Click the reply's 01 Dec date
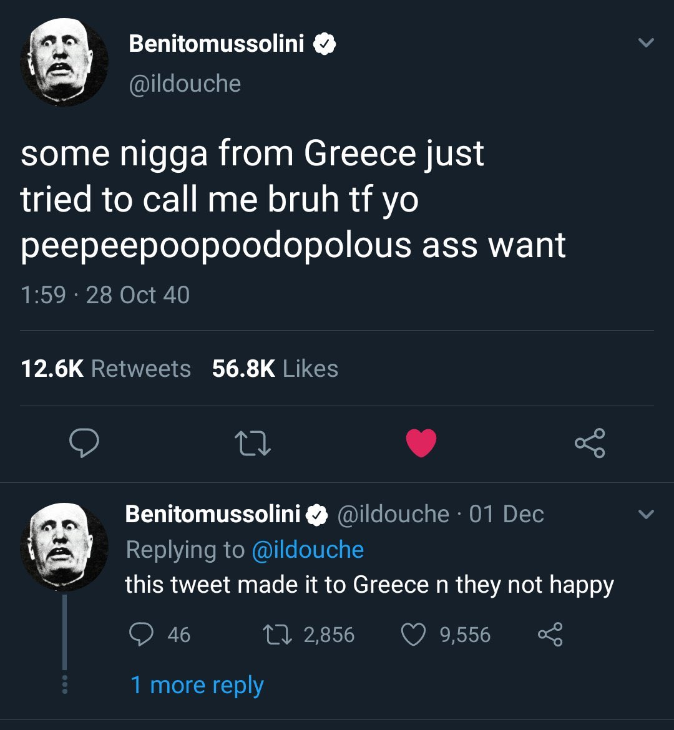Image resolution: width=674 pixels, height=730 pixels. click(x=506, y=514)
